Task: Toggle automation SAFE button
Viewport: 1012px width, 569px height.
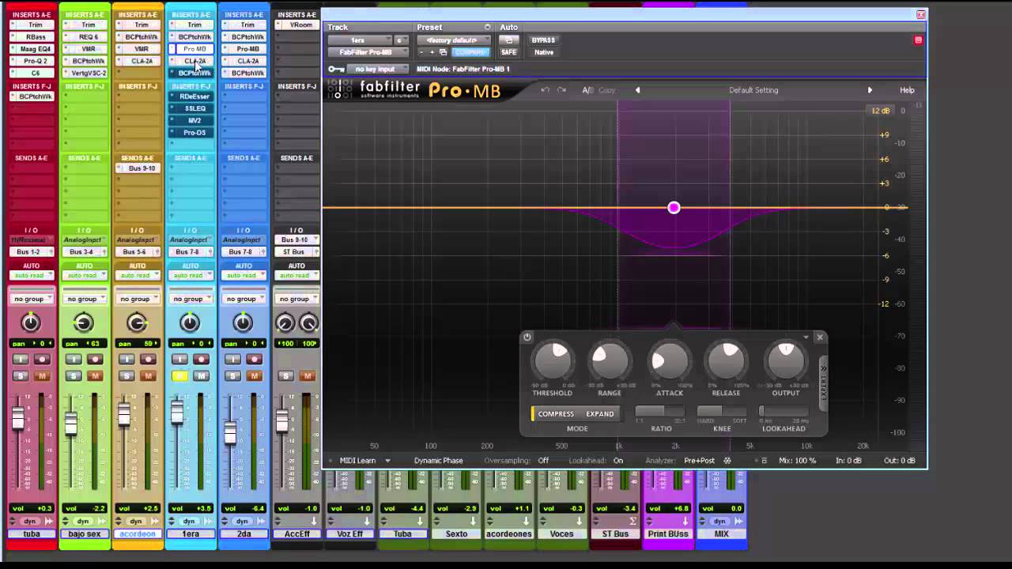Action: 508,52
